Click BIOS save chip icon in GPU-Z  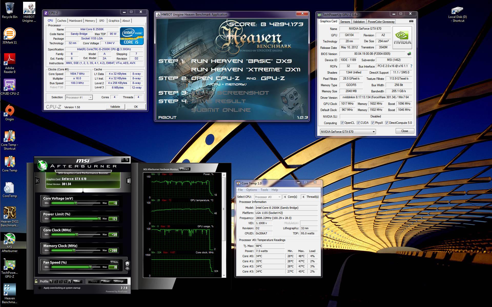click(x=409, y=54)
